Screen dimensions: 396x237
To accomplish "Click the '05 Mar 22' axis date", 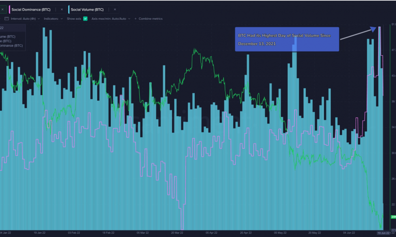I will [143, 233].
